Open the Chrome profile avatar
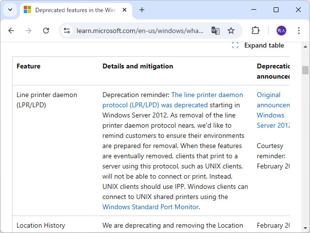The height and width of the screenshot is (233, 310). (281, 31)
